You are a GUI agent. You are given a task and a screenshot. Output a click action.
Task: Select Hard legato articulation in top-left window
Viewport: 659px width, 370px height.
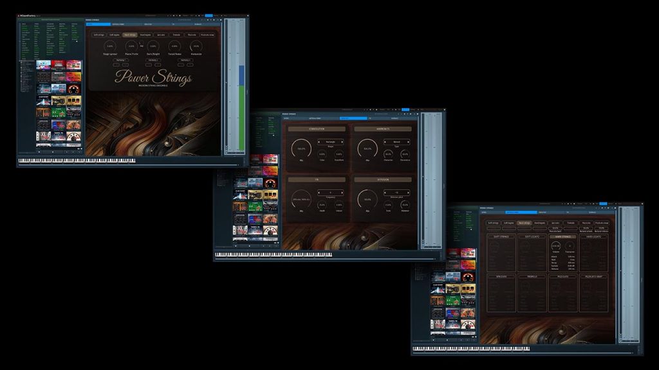point(145,35)
